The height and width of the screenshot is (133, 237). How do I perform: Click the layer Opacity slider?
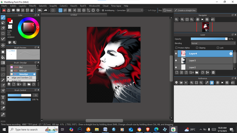(209, 39)
